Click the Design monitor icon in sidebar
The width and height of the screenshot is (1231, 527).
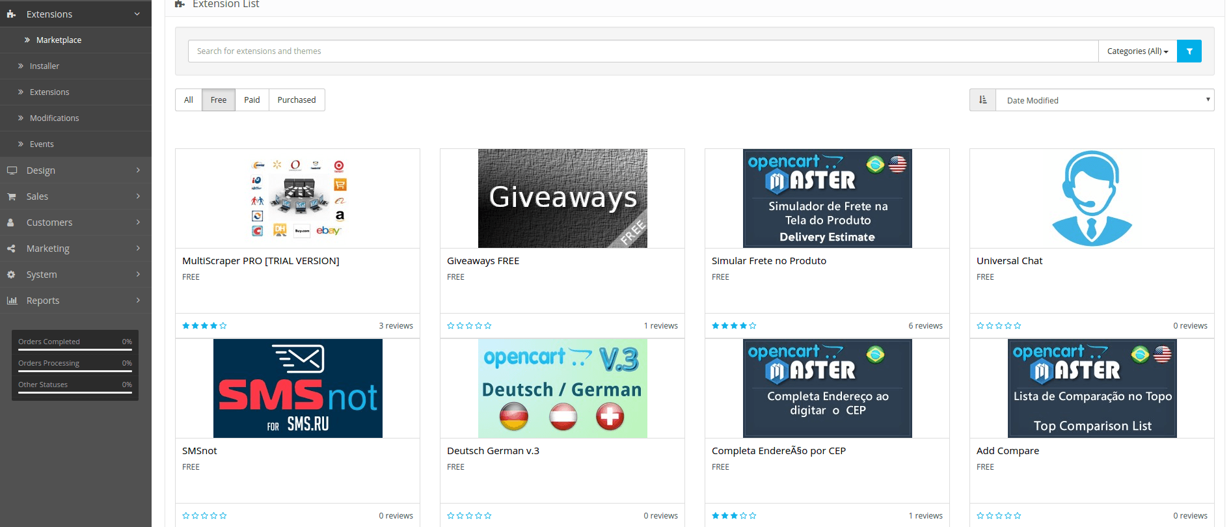coord(12,170)
